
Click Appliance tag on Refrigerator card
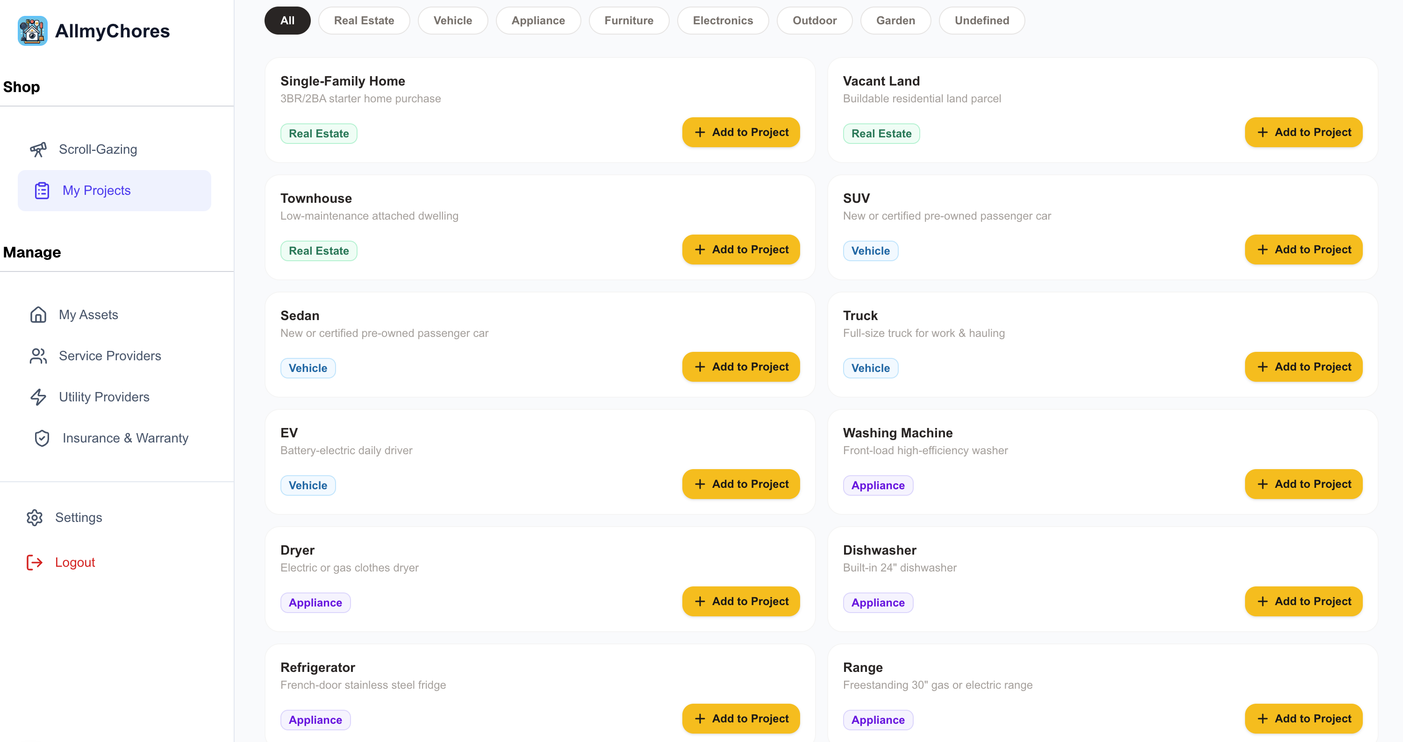pos(315,720)
